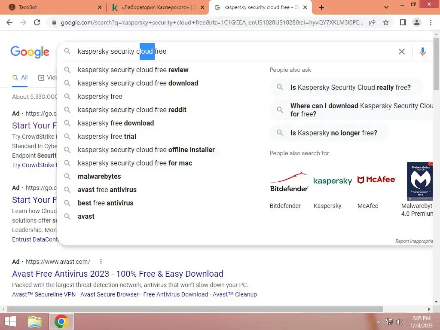Open a new browser tab
The width and height of the screenshot is (440, 330).
tap(321, 7)
